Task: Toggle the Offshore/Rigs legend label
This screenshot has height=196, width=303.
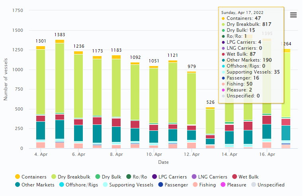Action: (x=82, y=185)
